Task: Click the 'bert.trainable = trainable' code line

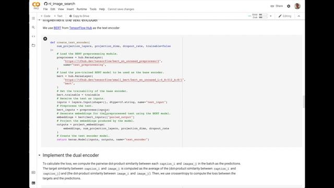Action: 78,95
